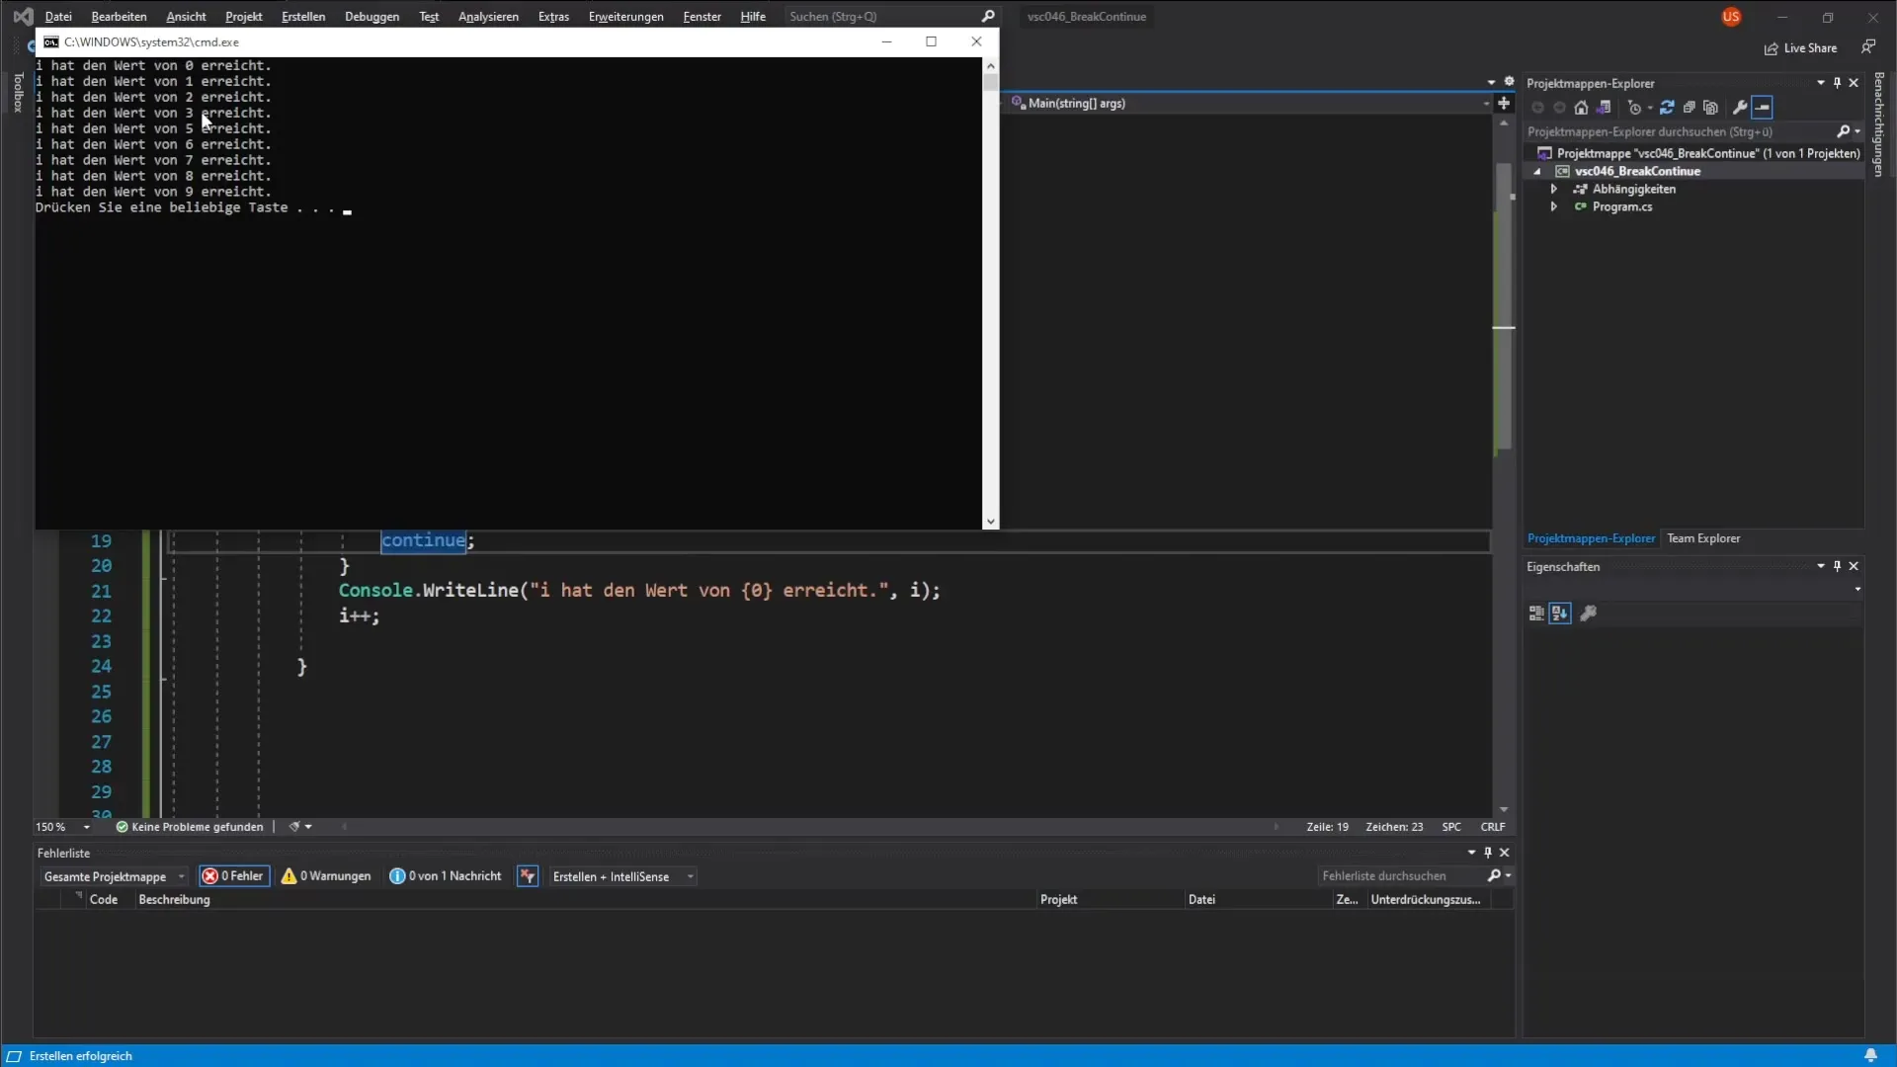Open Projektmappen-Explorer window options dropdown
Image resolution: width=1897 pixels, height=1067 pixels.
1821,83
